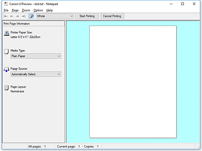This screenshot has width=202, height=151.
Task: Click the Page Layout icon
Action: point(6,88)
